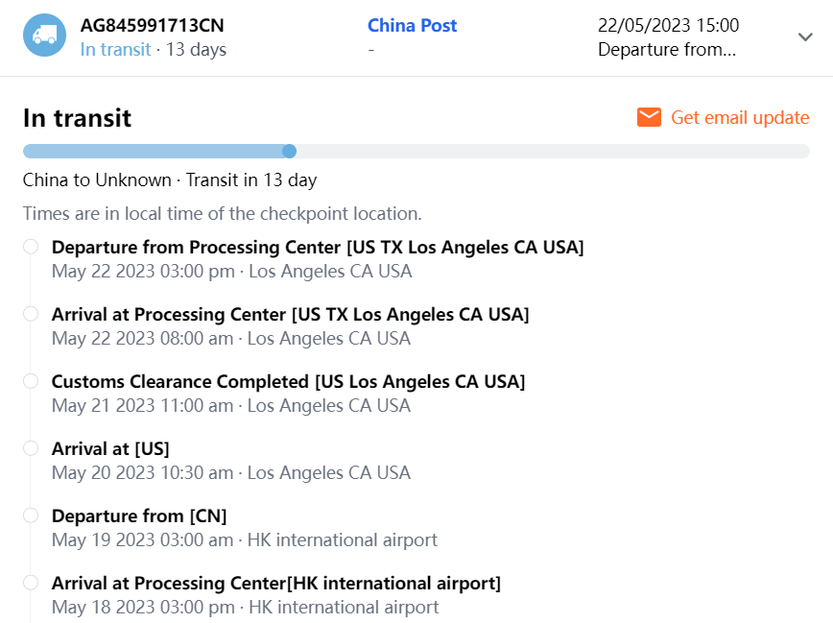
Task: Click the Departure from Processing Center Los Angeles marker
Action: 31,247
